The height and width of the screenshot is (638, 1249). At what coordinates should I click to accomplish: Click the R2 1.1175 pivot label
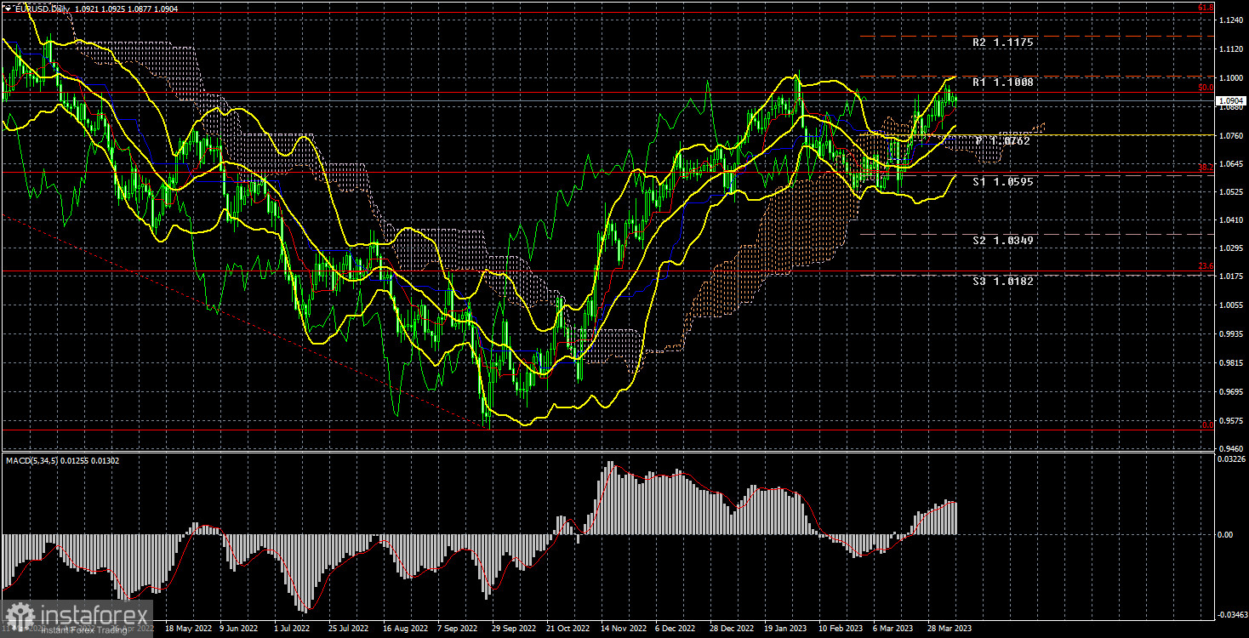[1004, 42]
